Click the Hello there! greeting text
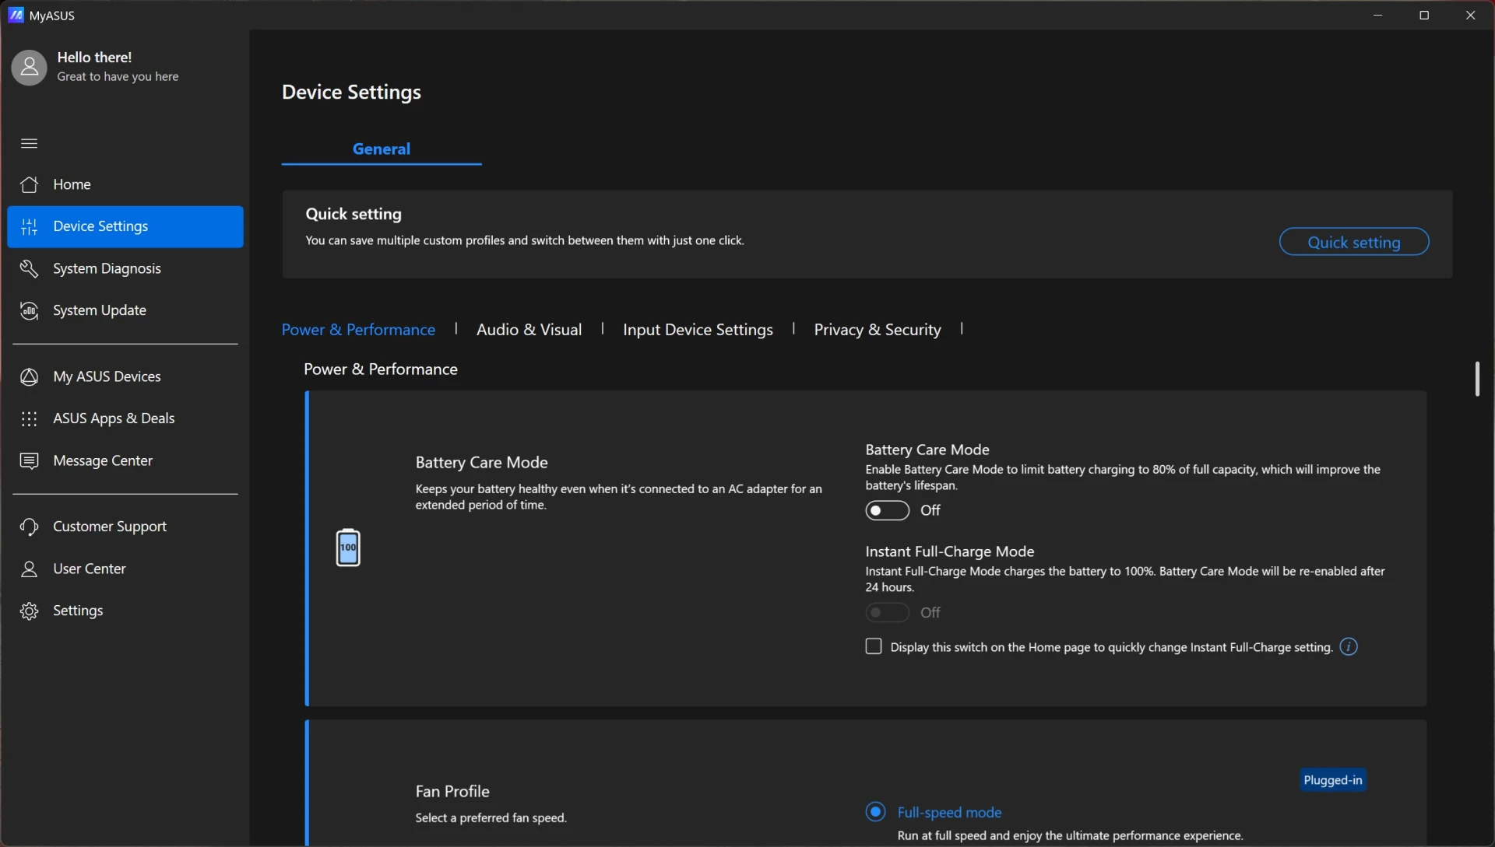 click(94, 57)
